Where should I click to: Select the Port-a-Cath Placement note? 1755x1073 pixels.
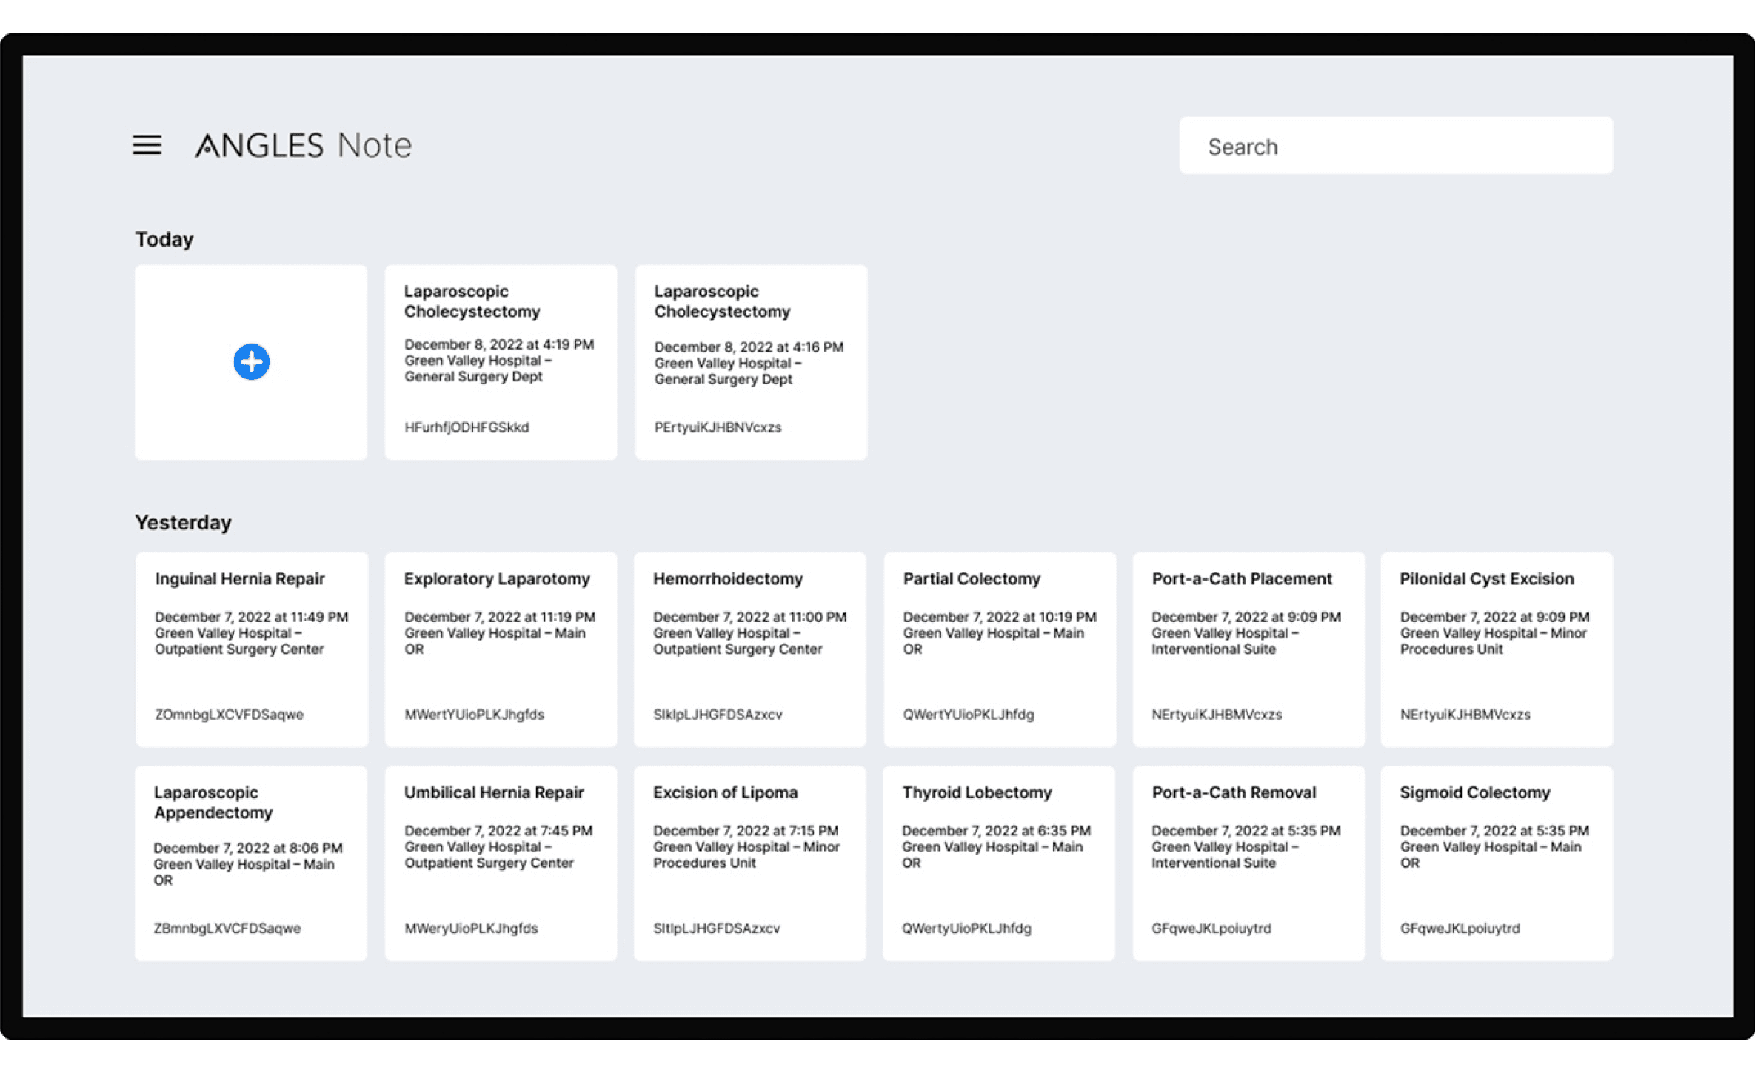pos(1248,649)
